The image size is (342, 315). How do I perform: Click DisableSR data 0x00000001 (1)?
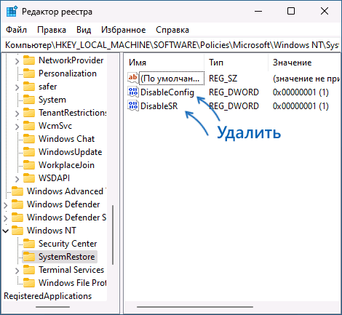pyautogui.click(x=301, y=106)
